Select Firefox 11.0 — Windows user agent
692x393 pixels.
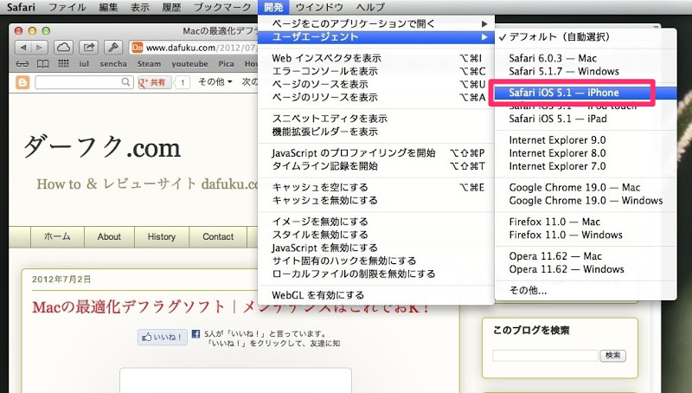pos(586,235)
